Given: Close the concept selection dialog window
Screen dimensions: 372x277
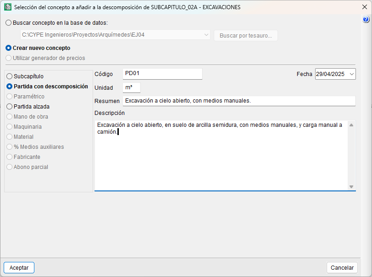Looking at the screenshot, I should point(364,7).
